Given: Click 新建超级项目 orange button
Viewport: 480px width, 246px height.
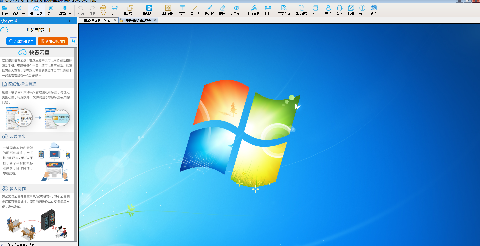Looking at the screenshot, I should tap(53, 41).
